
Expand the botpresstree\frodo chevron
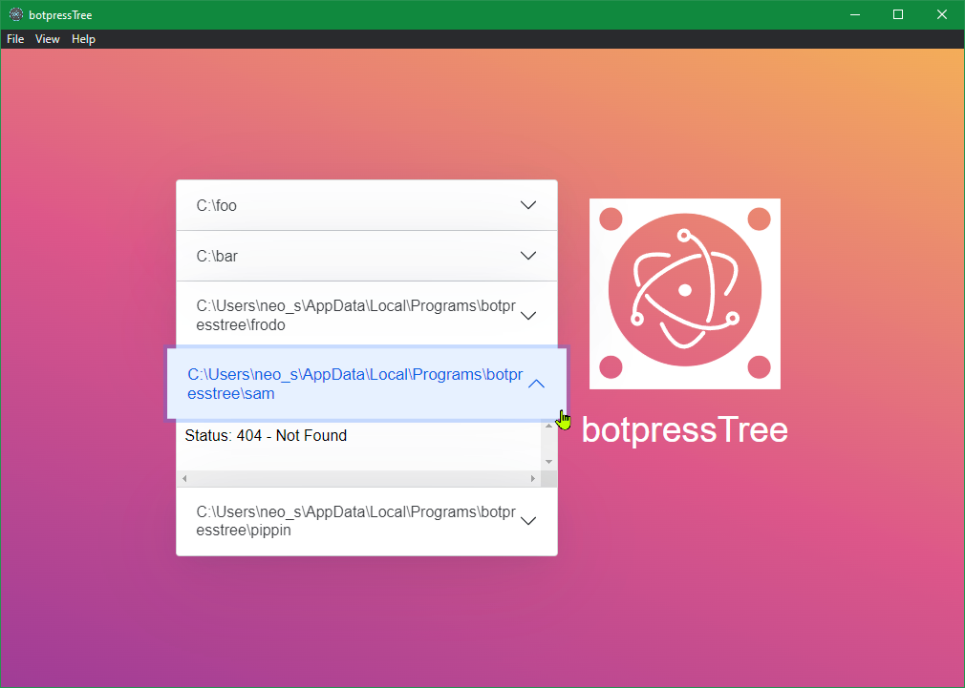click(528, 316)
